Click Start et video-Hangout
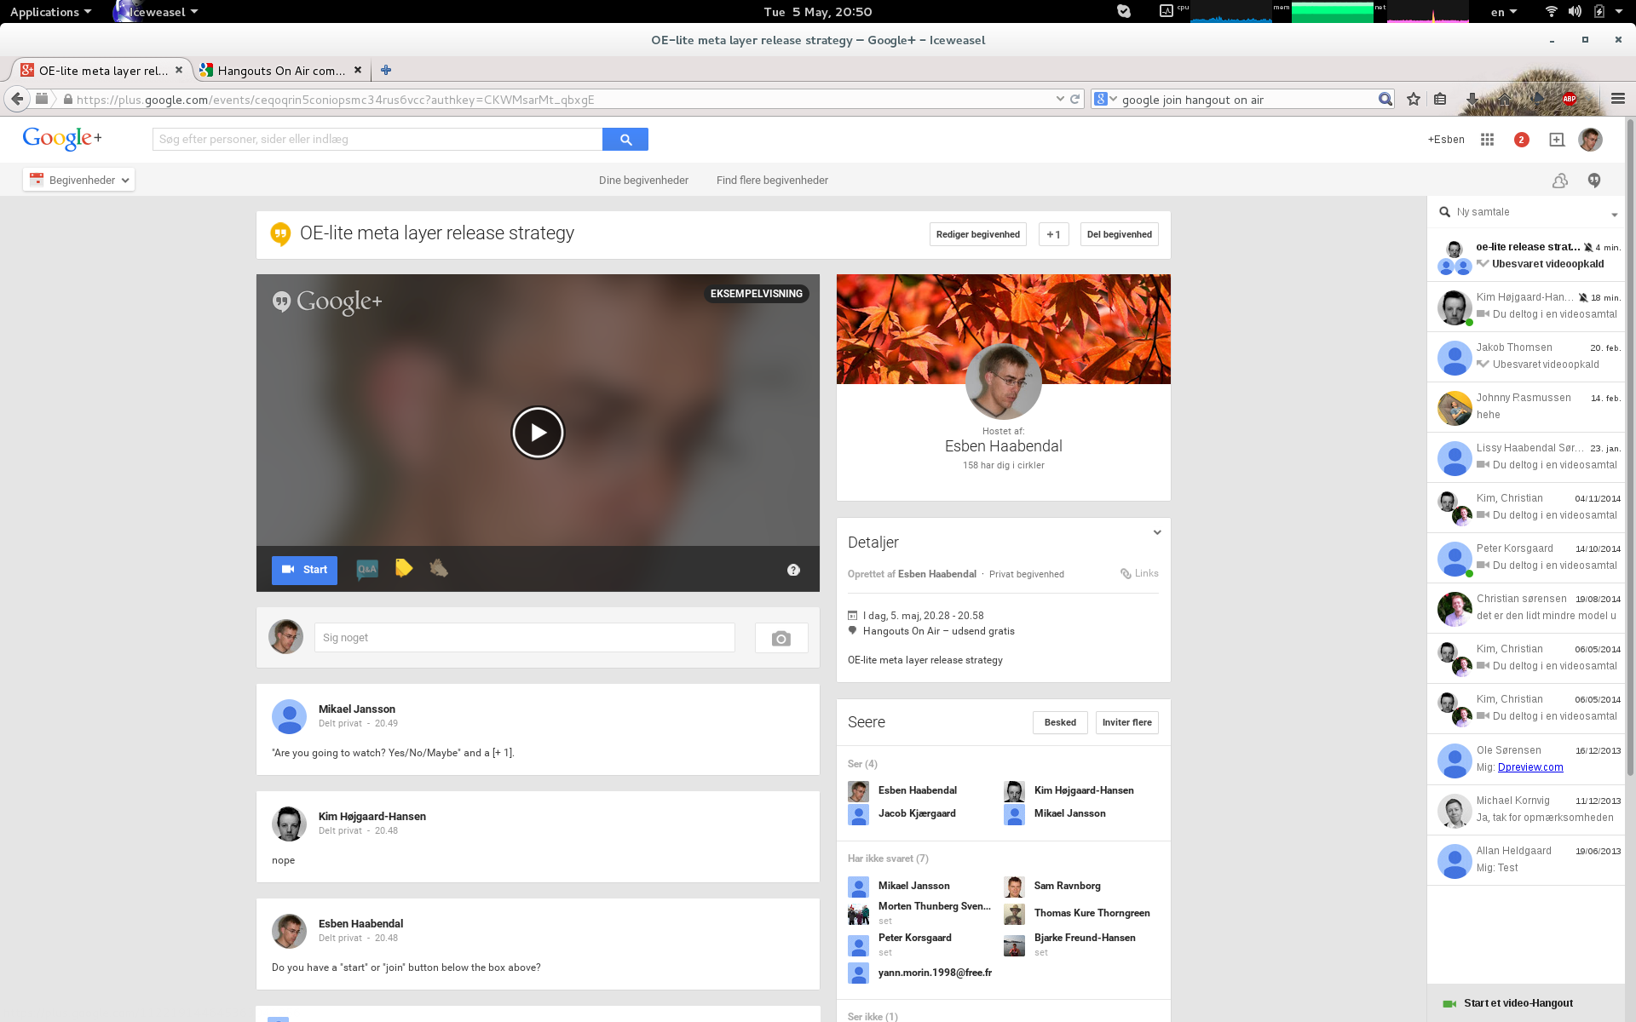Viewport: 1636px width, 1022px height. click(1525, 1003)
